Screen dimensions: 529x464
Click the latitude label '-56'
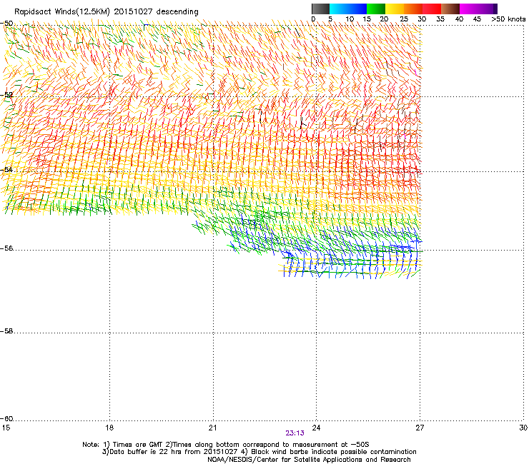point(6,248)
